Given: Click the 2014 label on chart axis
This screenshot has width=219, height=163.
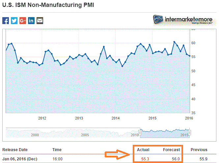Looking at the screenshot, I should pos(115,118).
